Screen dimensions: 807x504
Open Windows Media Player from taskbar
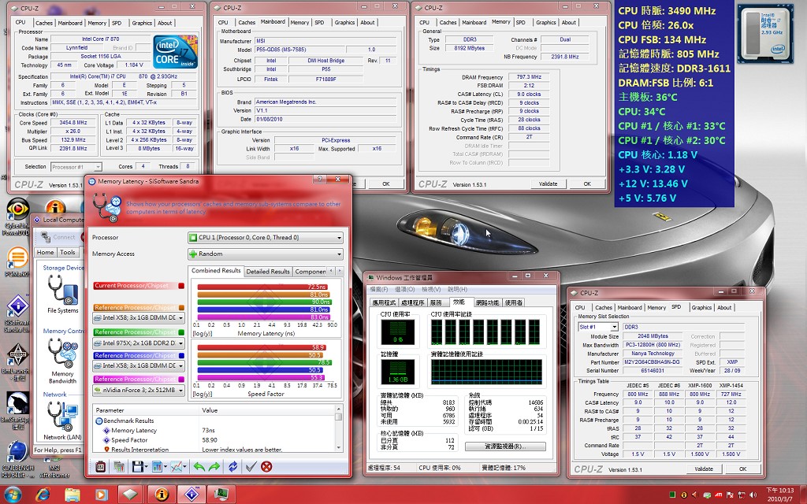point(102,495)
